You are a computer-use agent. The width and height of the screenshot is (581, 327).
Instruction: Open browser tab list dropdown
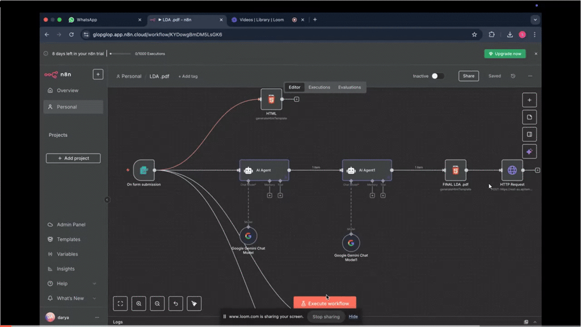[535, 20]
